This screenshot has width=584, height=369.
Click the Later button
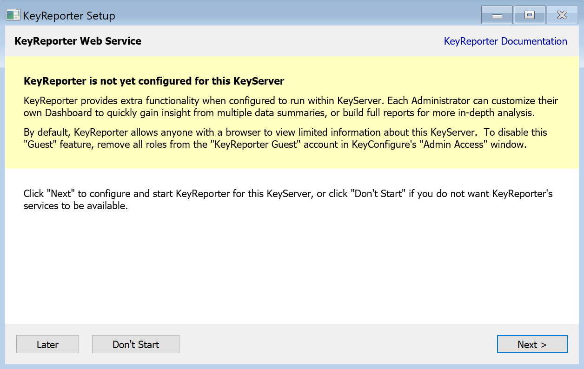[47, 344]
